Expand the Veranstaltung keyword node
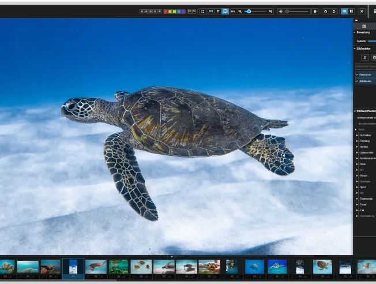 [357, 216]
